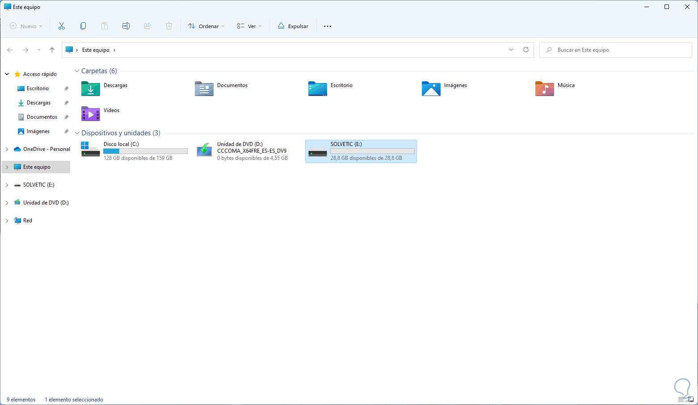Refresh the Este equipo view
Screen dimensions: 698x405
pos(526,50)
